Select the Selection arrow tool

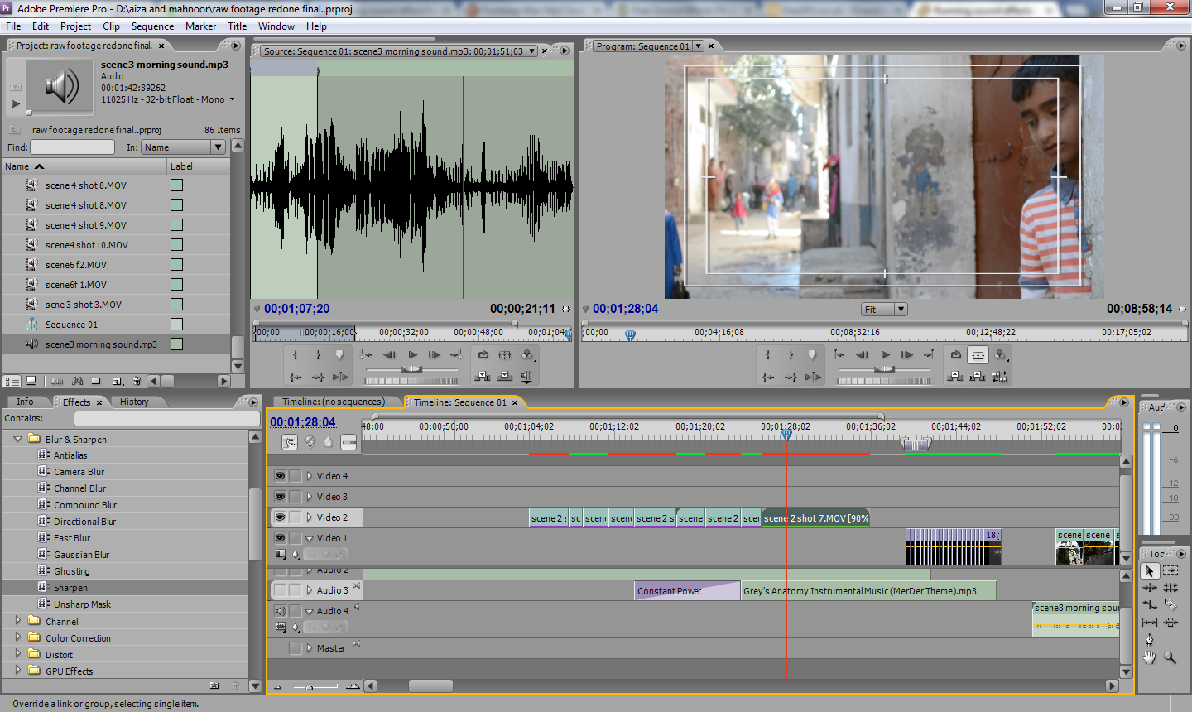coord(1150,570)
